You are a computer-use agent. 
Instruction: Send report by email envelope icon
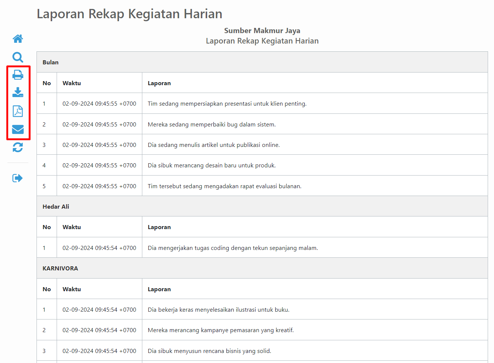coord(18,129)
